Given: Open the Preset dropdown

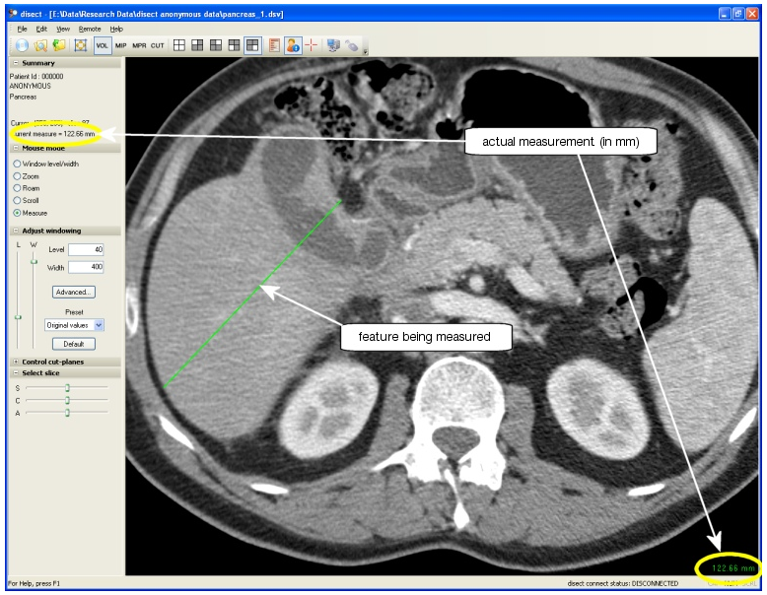Looking at the screenshot, I should coord(99,325).
